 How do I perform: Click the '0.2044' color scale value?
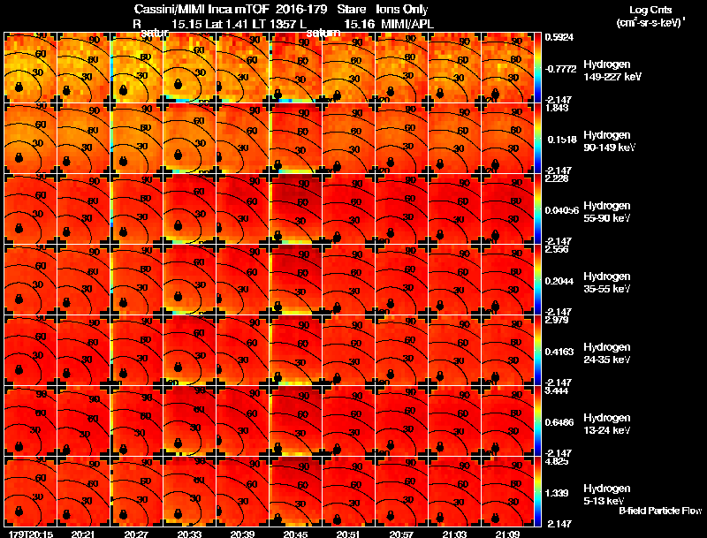560,281
